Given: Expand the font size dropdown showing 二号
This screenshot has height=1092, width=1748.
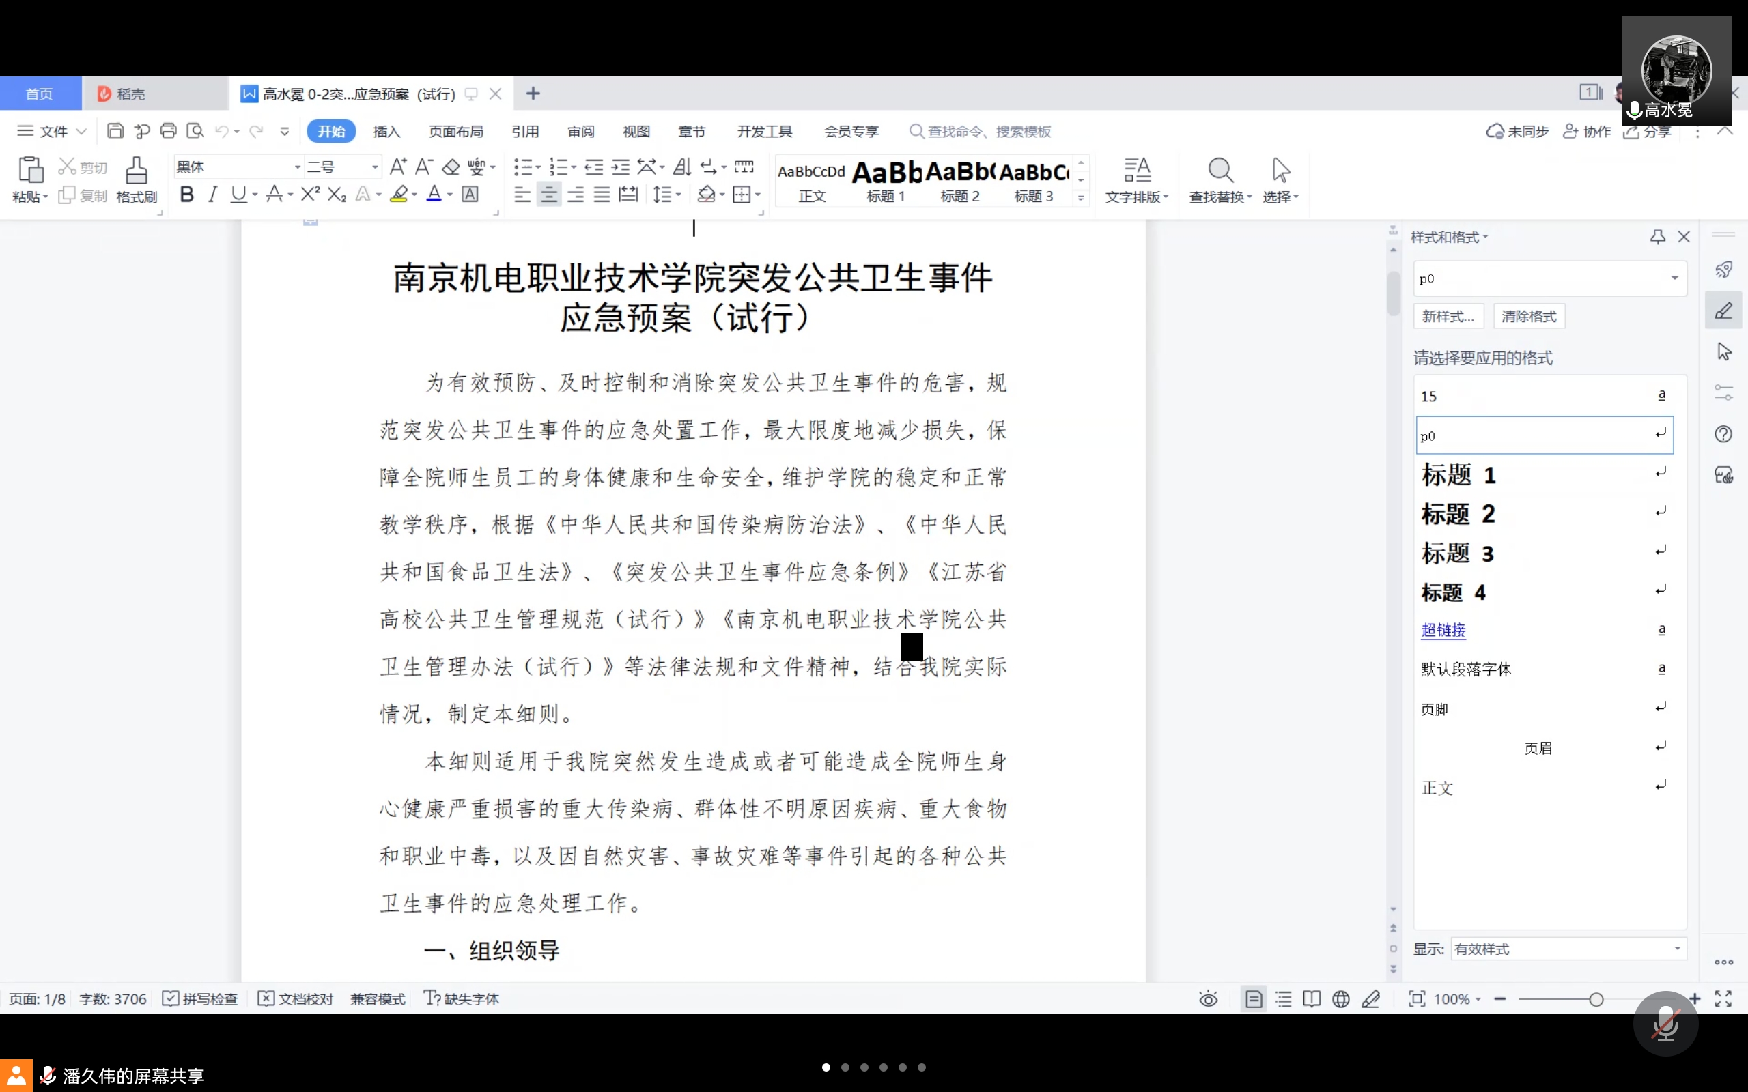Looking at the screenshot, I should click(x=375, y=167).
